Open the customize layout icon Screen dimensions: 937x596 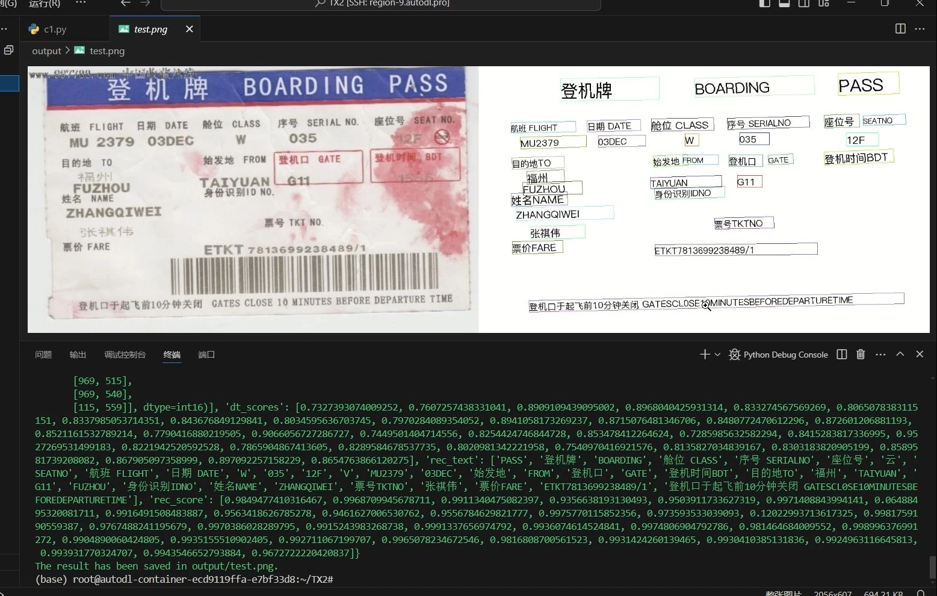(x=824, y=3)
